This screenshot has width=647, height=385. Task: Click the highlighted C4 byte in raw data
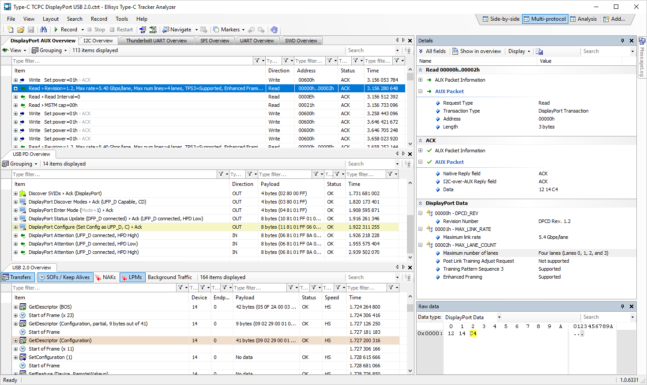(x=473, y=333)
